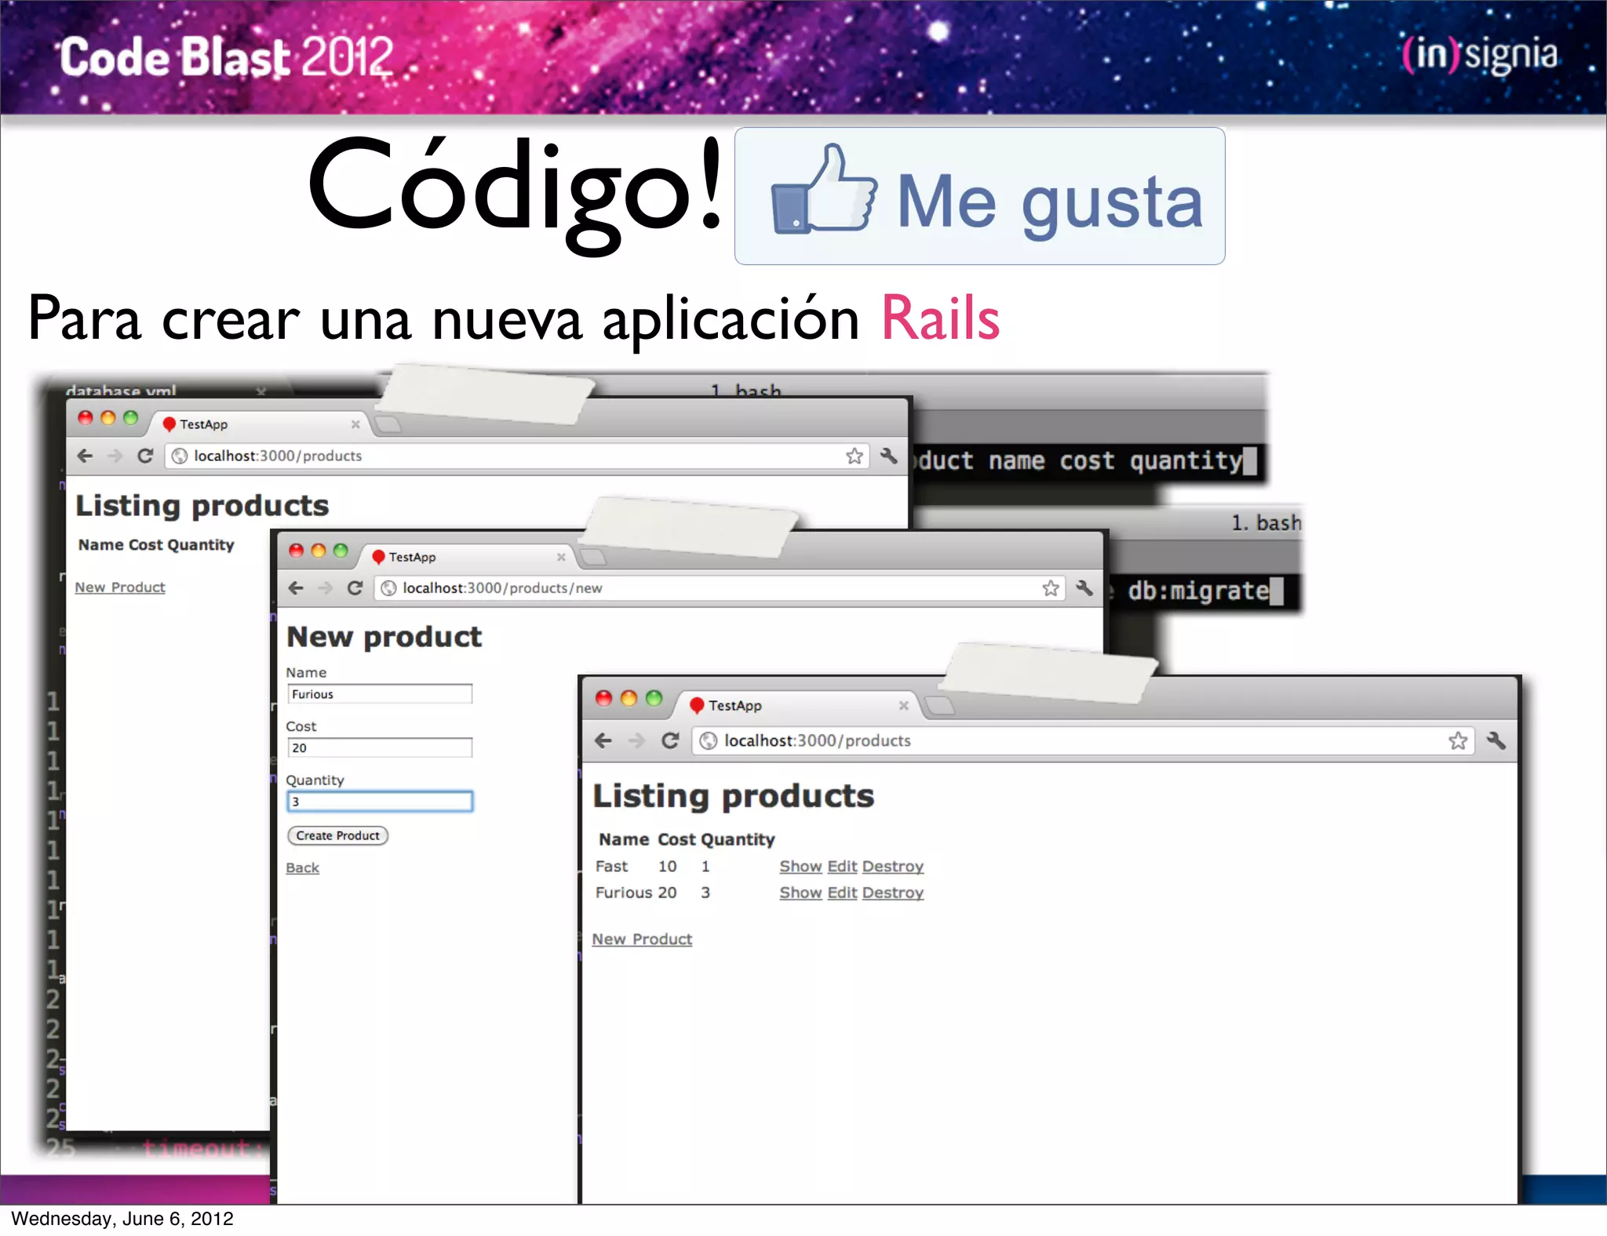
Task: Open wrench menu in front Listing products window
Action: [x=1496, y=740]
